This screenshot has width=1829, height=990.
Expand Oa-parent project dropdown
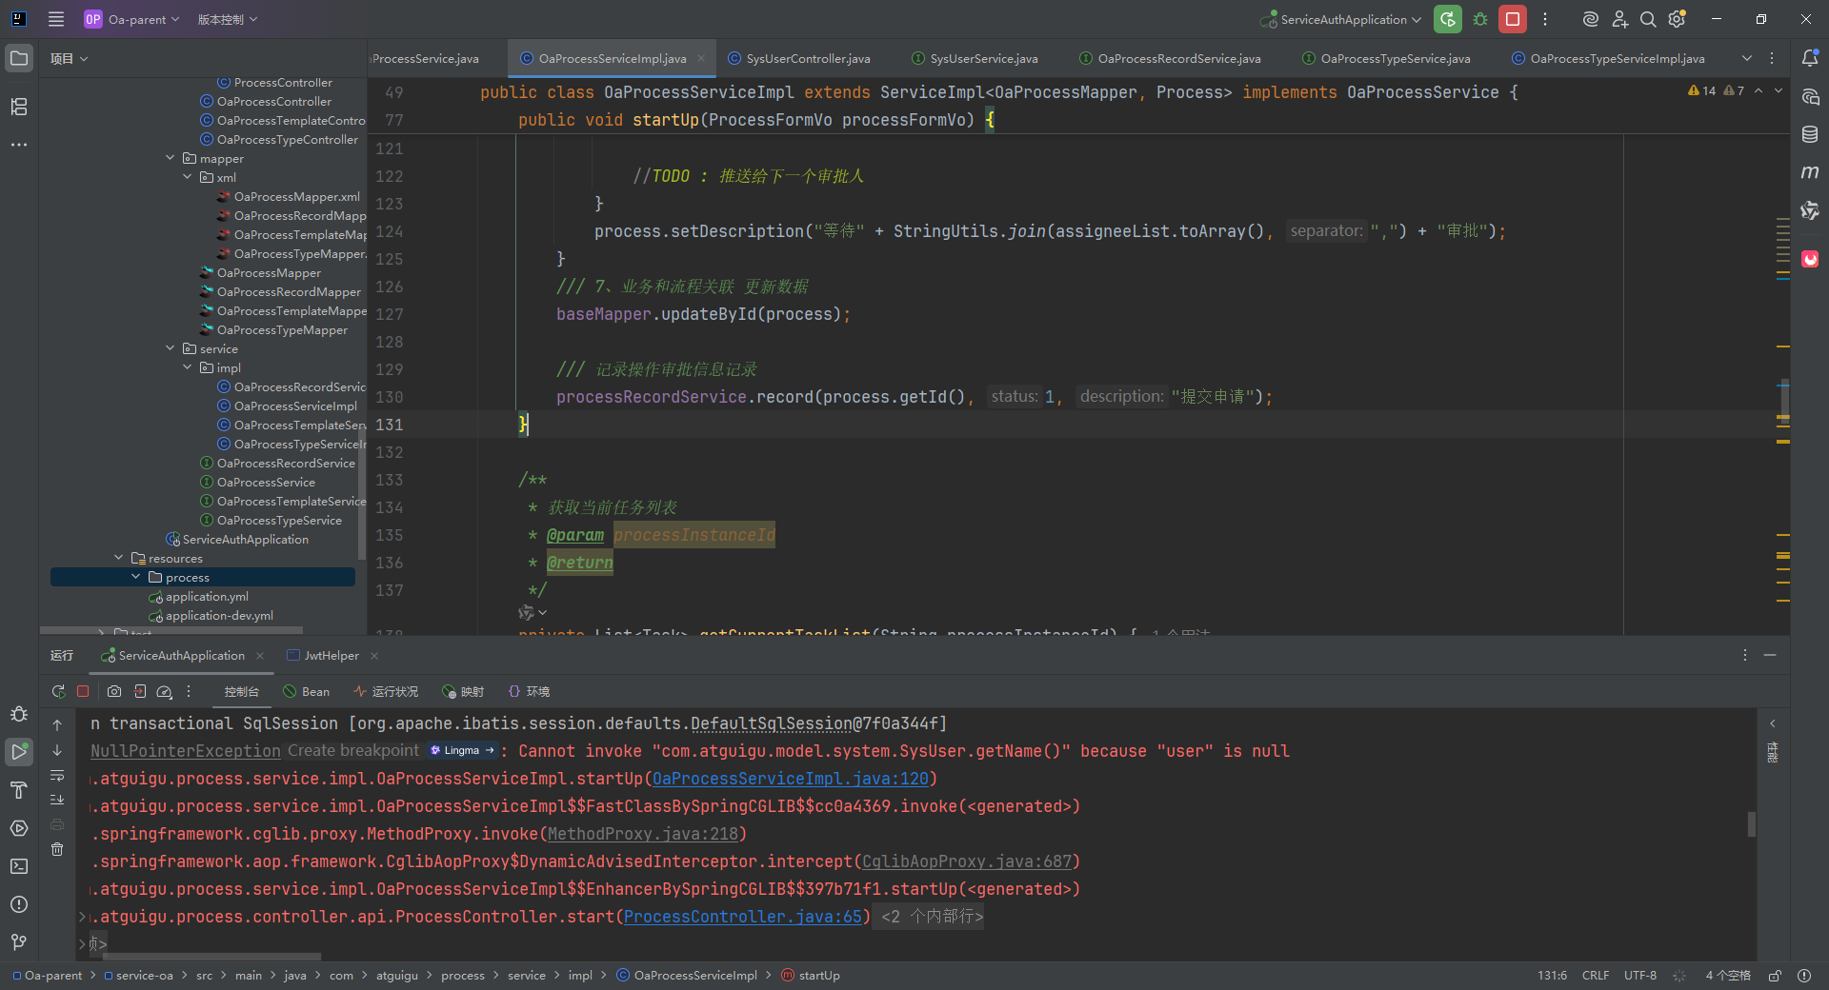[131, 19]
